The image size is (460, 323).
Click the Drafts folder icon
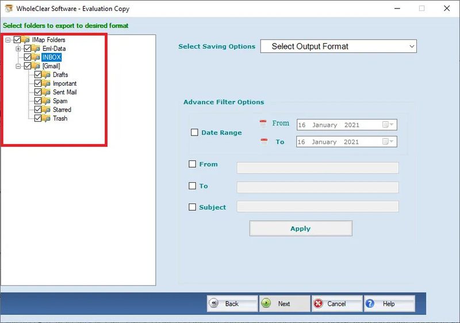point(46,75)
